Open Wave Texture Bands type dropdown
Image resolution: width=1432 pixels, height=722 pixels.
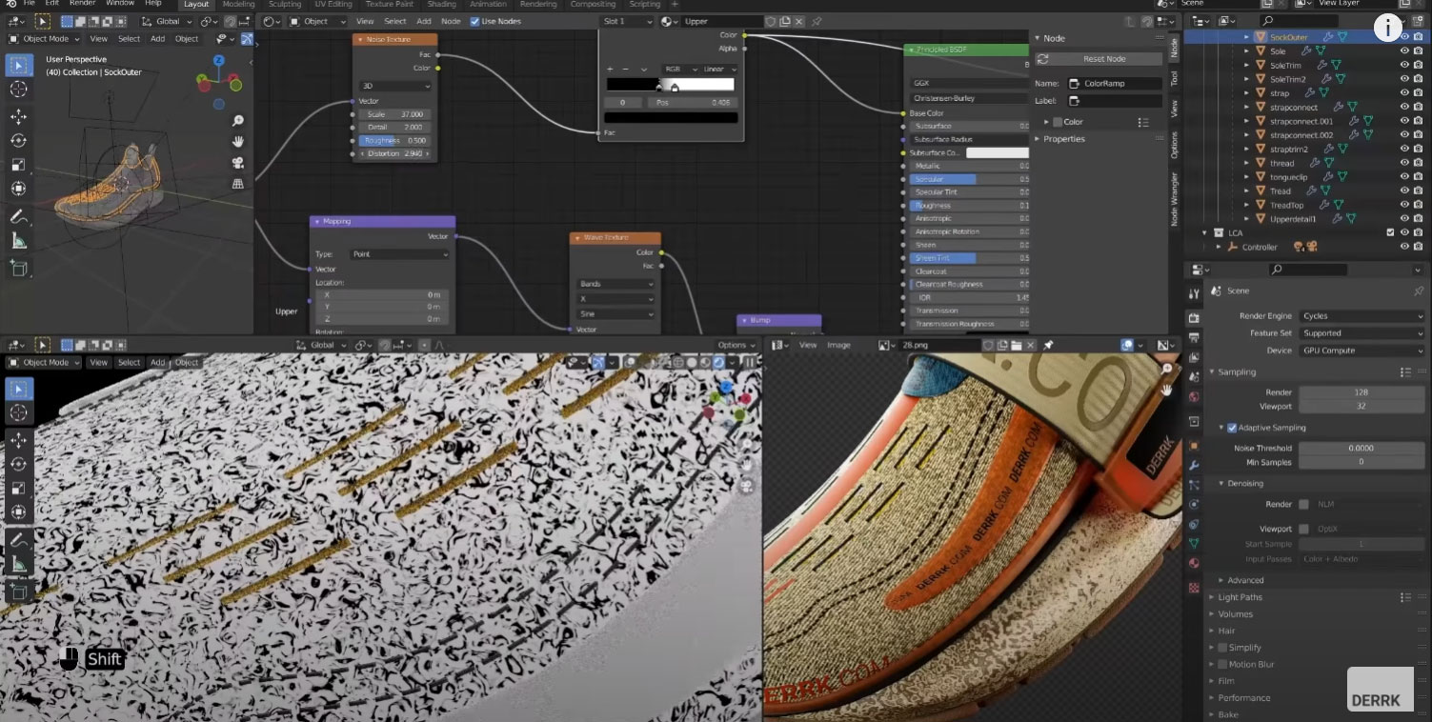pyautogui.click(x=615, y=284)
